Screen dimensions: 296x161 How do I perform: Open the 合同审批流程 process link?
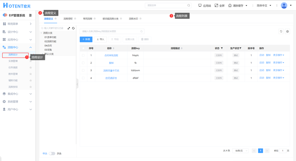111,55
